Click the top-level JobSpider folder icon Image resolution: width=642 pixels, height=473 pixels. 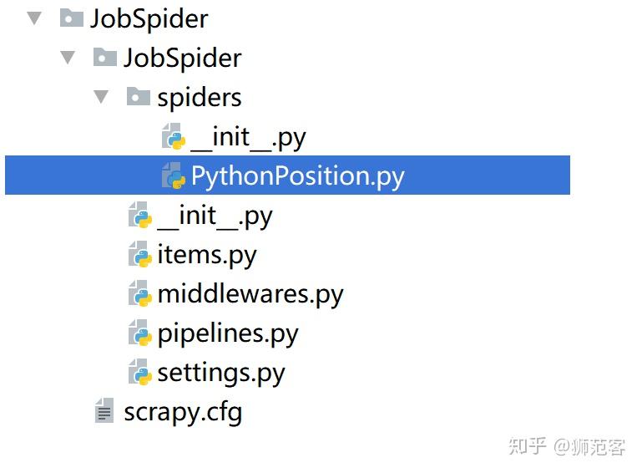click(72, 18)
